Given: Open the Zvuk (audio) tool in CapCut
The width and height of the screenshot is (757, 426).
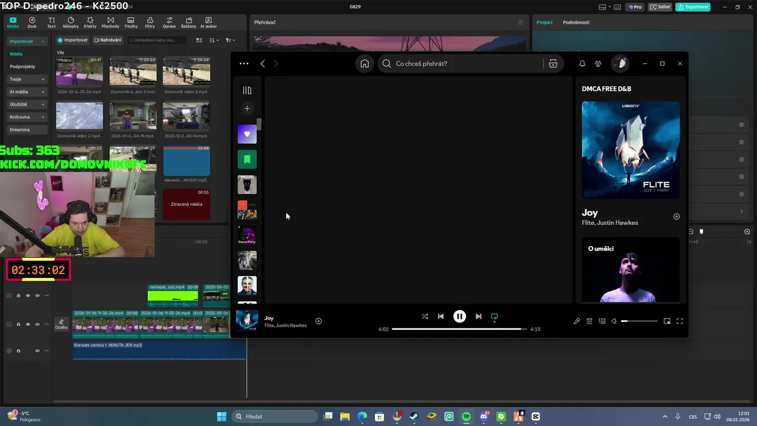Looking at the screenshot, I should point(32,22).
